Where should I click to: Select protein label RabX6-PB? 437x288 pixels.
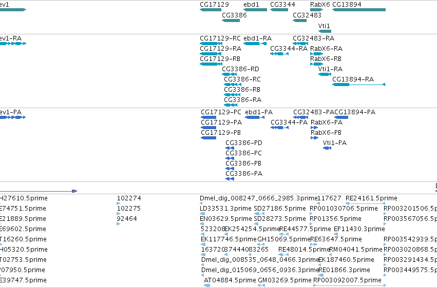pos(326,133)
